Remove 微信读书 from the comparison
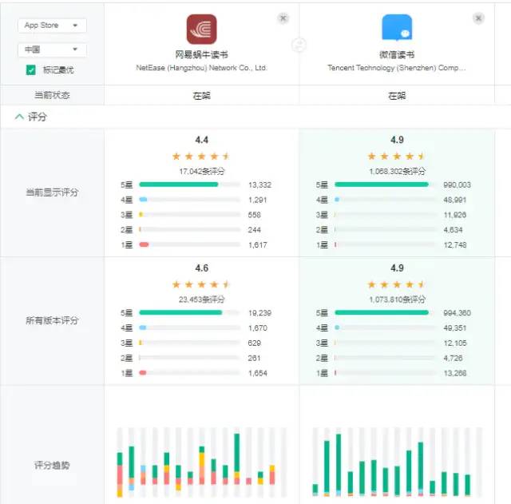Image resolution: width=511 pixels, height=504 pixels. point(478,18)
